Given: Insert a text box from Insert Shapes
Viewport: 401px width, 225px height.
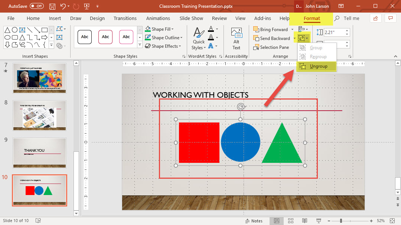Looking at the screenshot, I should [x=22, y=30].
